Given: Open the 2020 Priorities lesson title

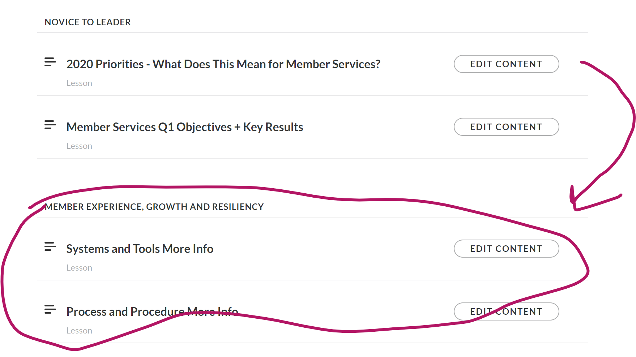Looking at the screenshot, I should (x=223, y=64).
